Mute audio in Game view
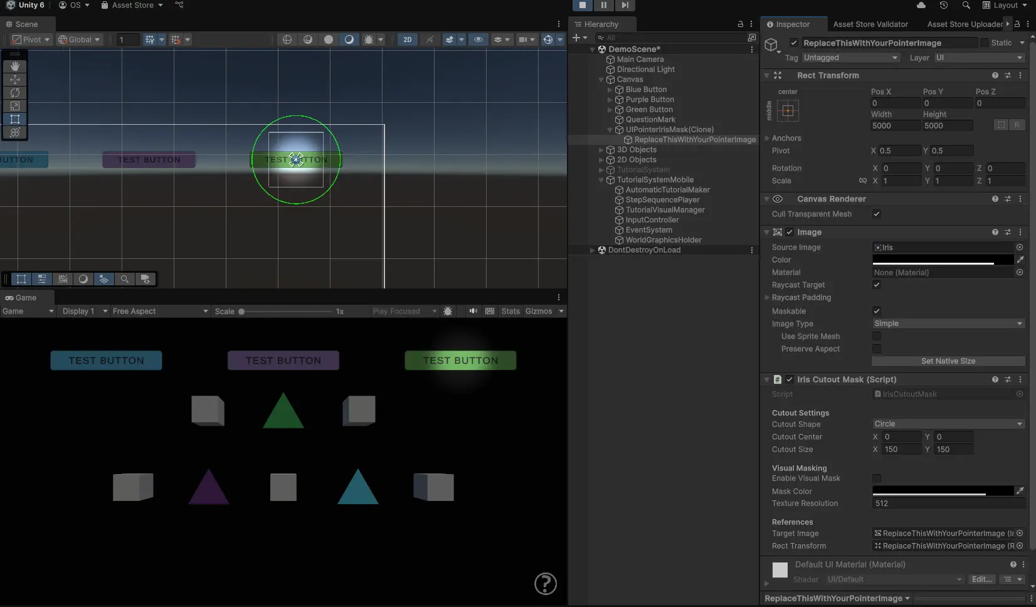1036x607 pixels. [473, 311]
